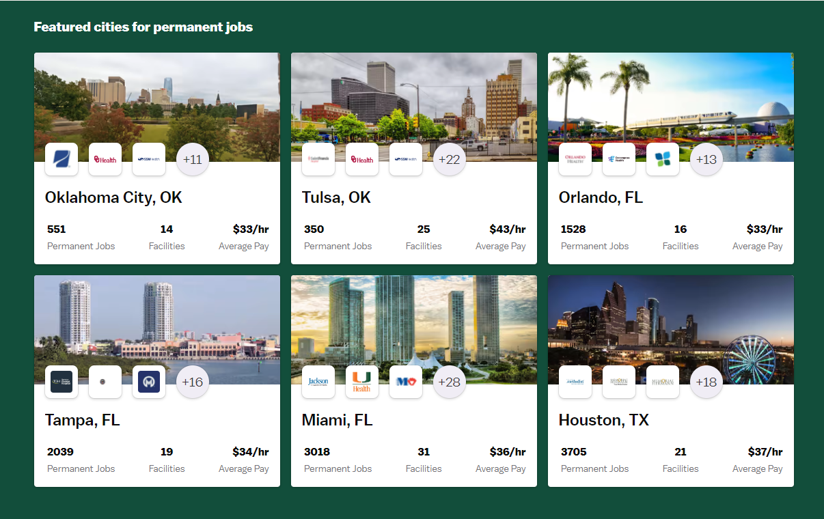The height and width of the screenshot is (519, 824).
Task: Expand the +22 facilities badge for Tulsa
Action: 450,159
